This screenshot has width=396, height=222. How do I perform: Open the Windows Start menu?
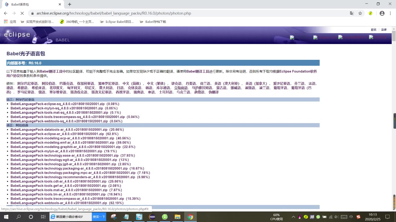[x=6, y=217]
